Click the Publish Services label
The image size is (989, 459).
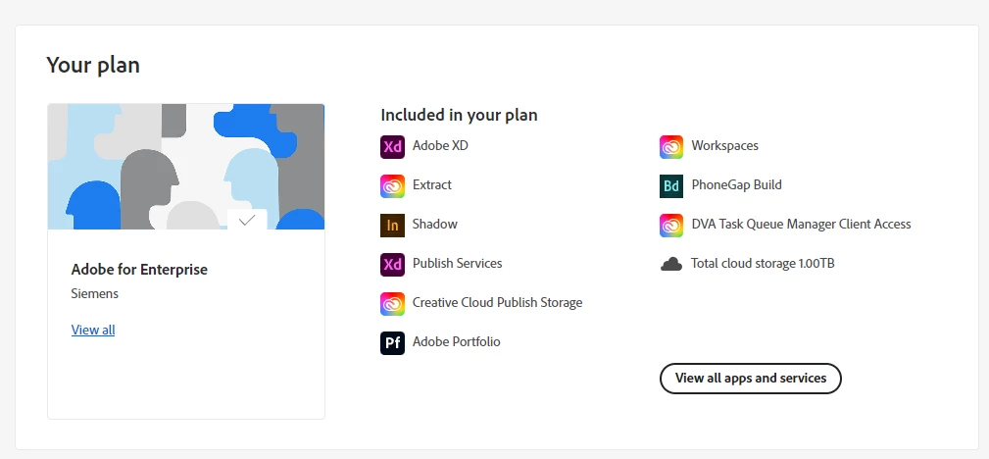click(x=458, y=263)
